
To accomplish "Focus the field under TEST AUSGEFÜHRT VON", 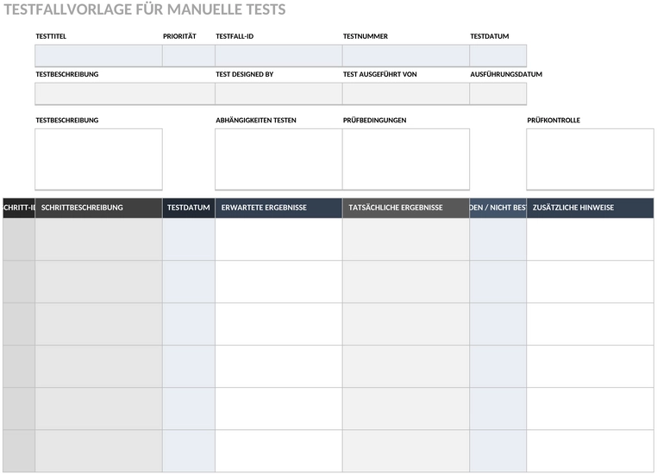I will tap(406, 94).
